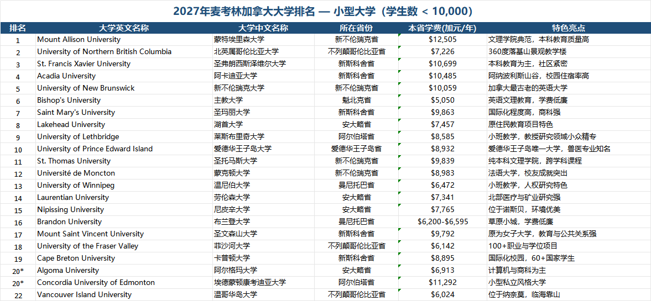Select cell Lakehead University
This screenshot has width=651, height=301.
pyautogui.click(x=124, y=124)
